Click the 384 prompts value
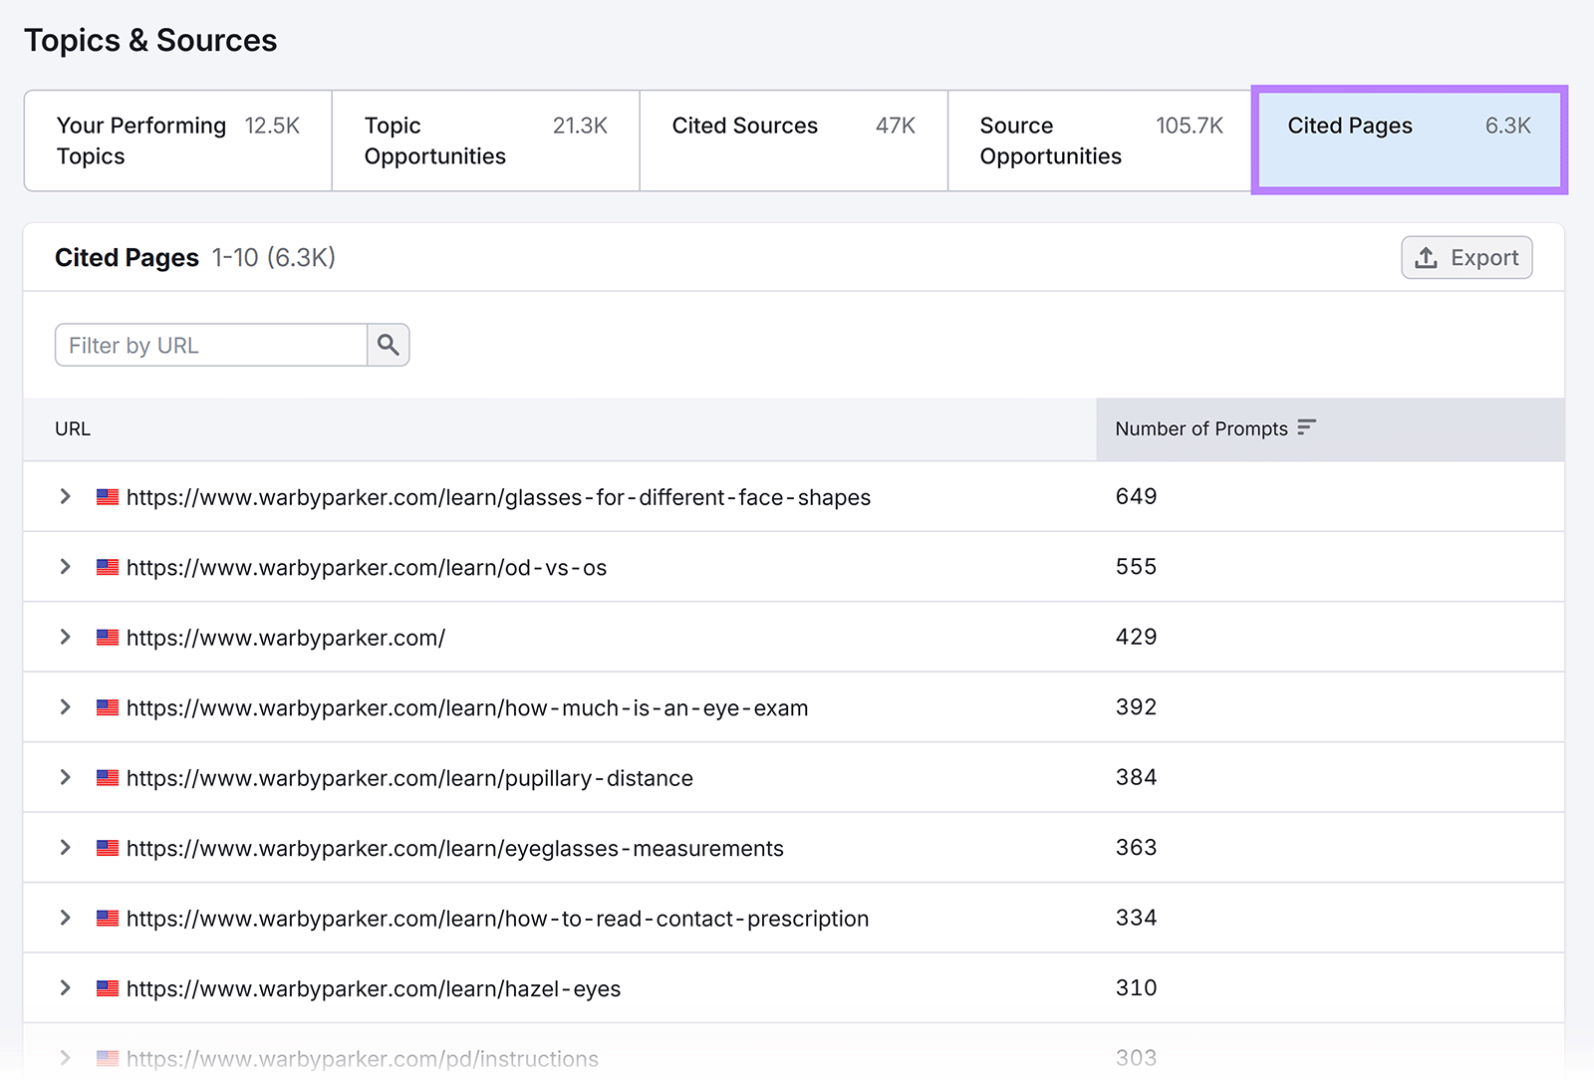The height and width of the screenshot is (1089, 1594). pos(1136,777)
